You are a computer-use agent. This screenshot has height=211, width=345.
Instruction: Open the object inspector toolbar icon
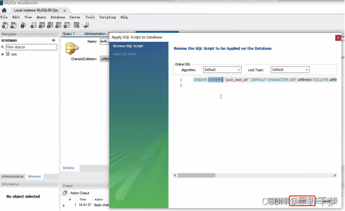coord(23,25)
